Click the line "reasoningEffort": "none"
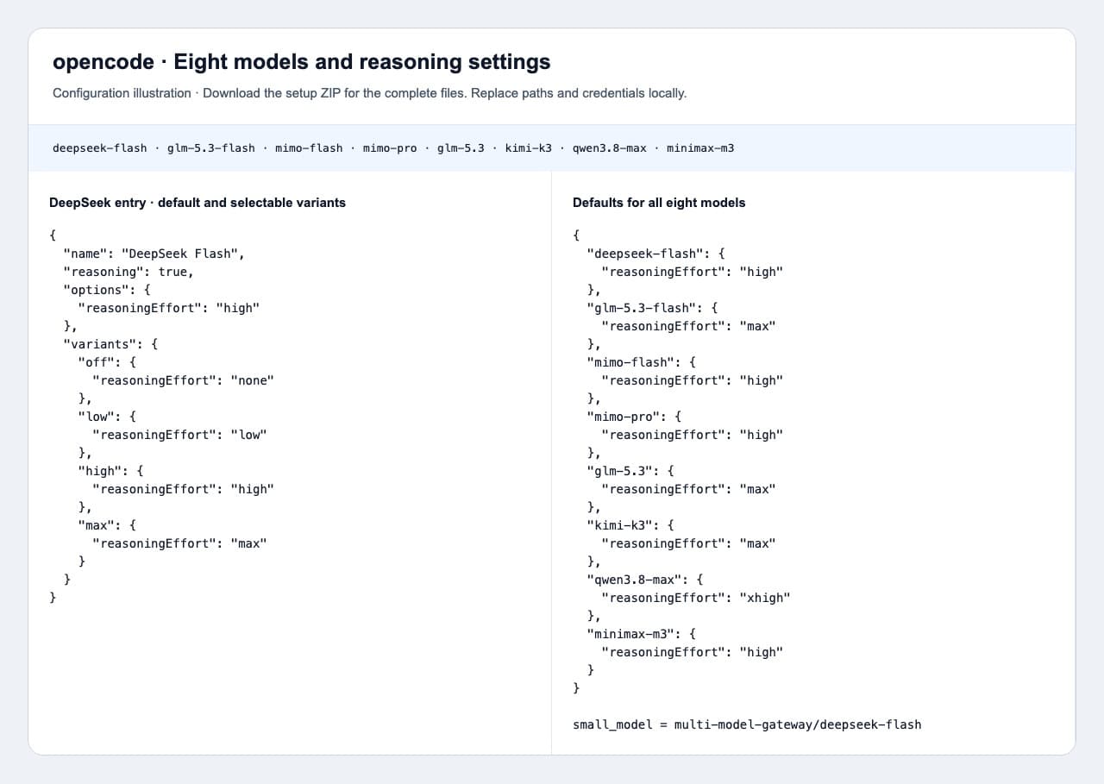 click(183, 380)
